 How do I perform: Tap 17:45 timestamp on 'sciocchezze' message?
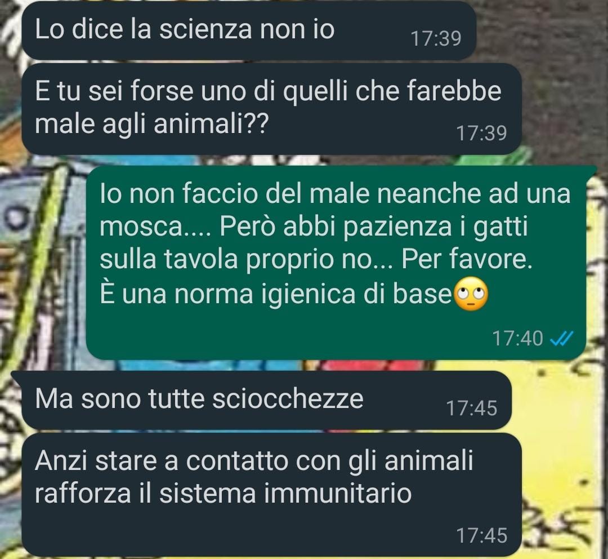click(x=472, y=409)
